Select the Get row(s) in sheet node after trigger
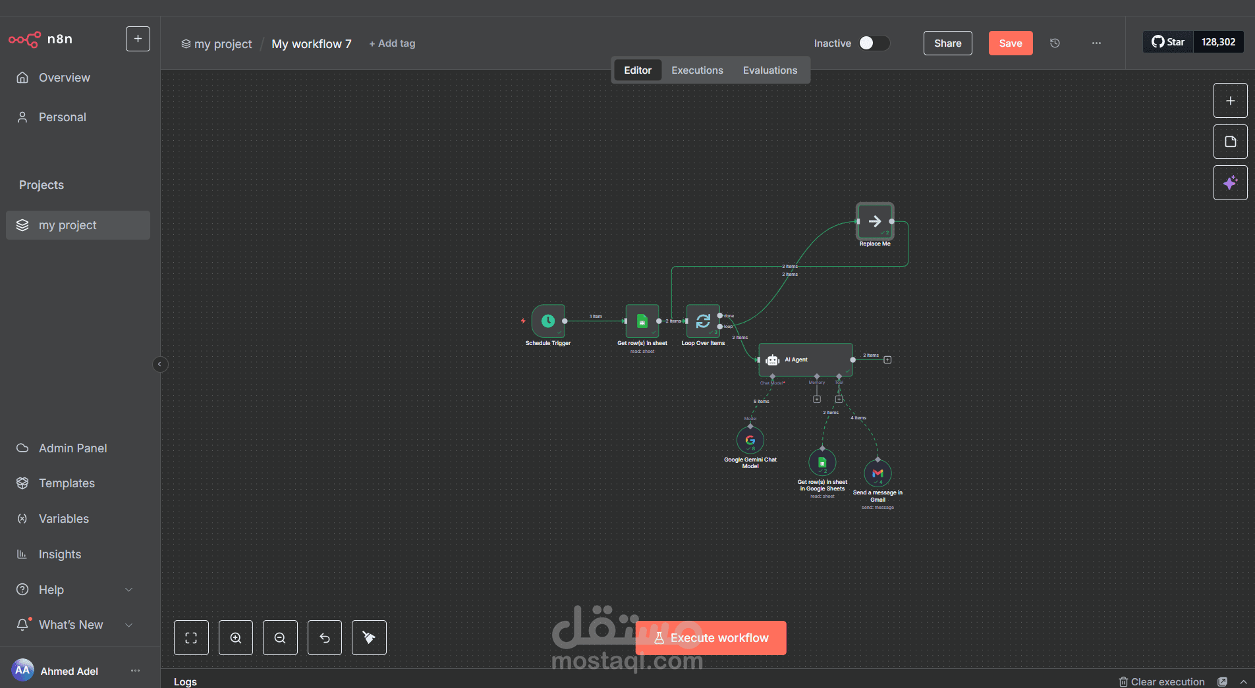Image resolution: width=1255 pixels, height=688 pixels. click(642, 321)
